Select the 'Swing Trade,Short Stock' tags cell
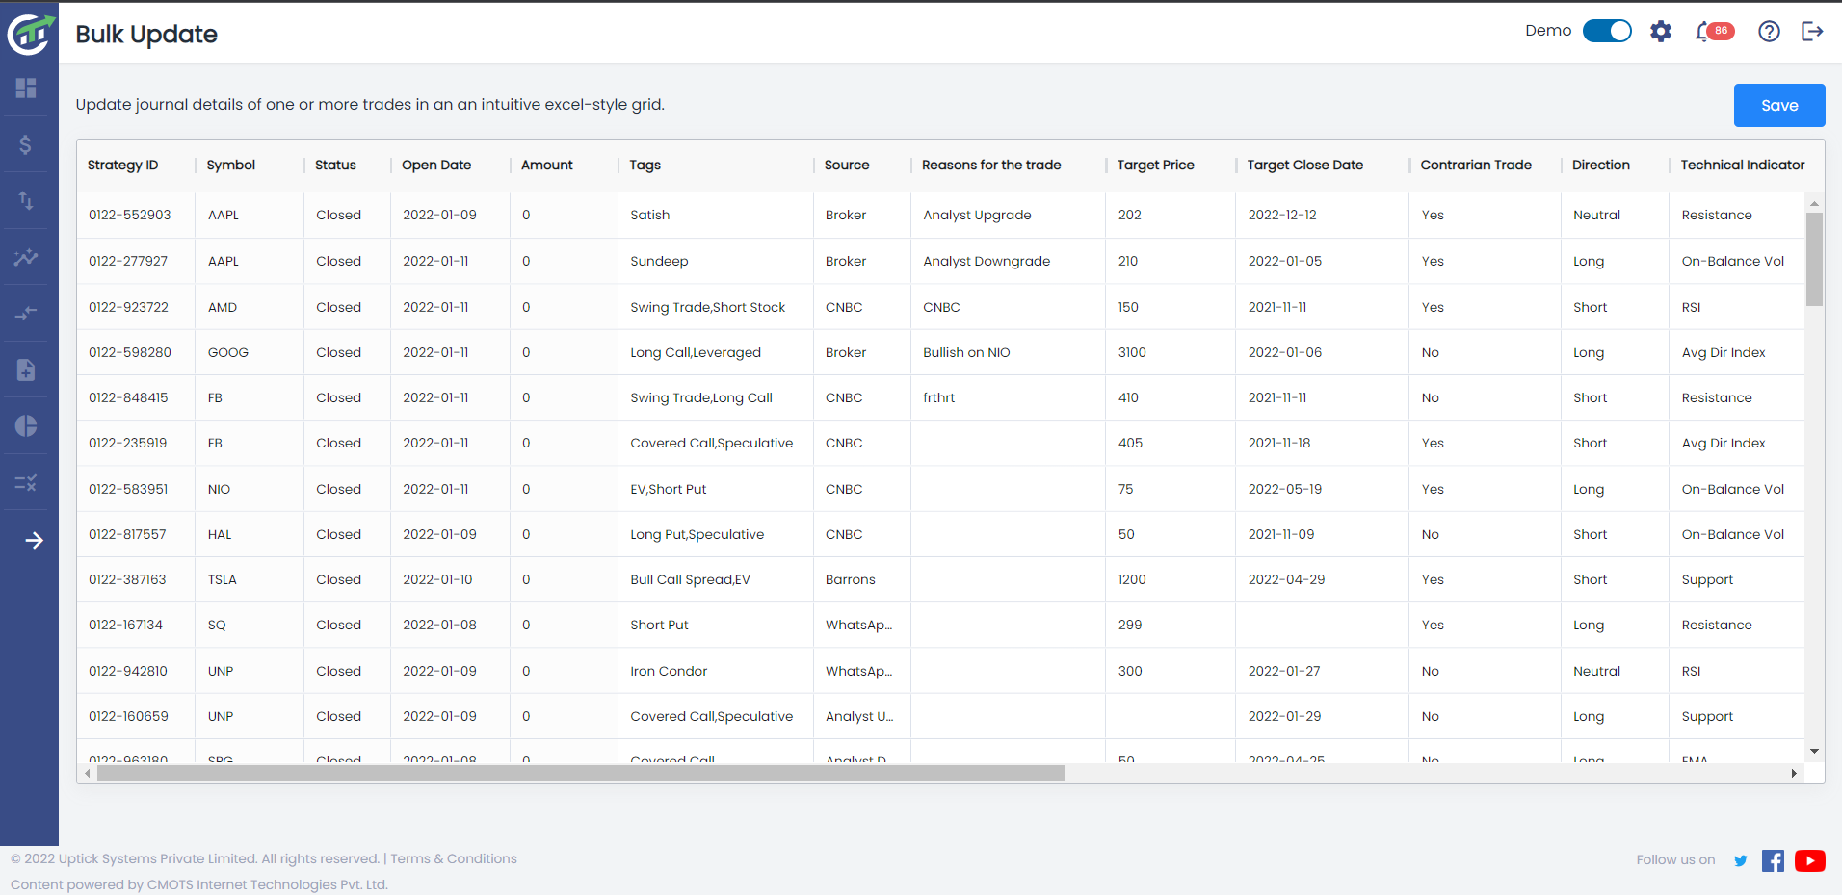This screenshot has width=1842, height=895. coord(715,307)
